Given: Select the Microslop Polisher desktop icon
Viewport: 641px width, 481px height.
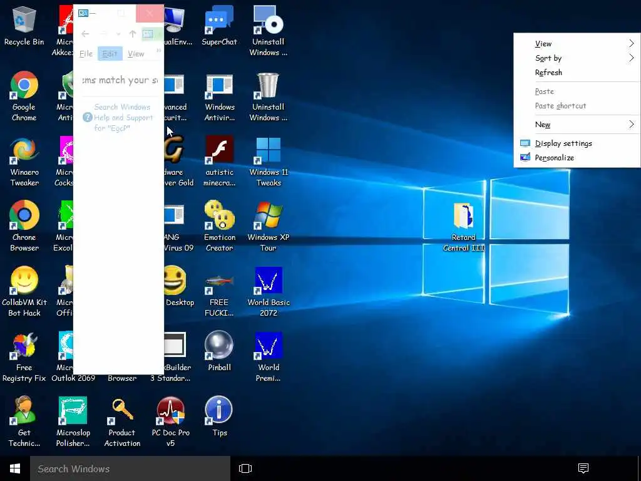Looking at the screenshot, I should [73, 422].
